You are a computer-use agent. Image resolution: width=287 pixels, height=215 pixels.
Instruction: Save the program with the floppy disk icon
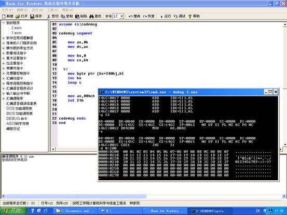click(x=32, y=16)
